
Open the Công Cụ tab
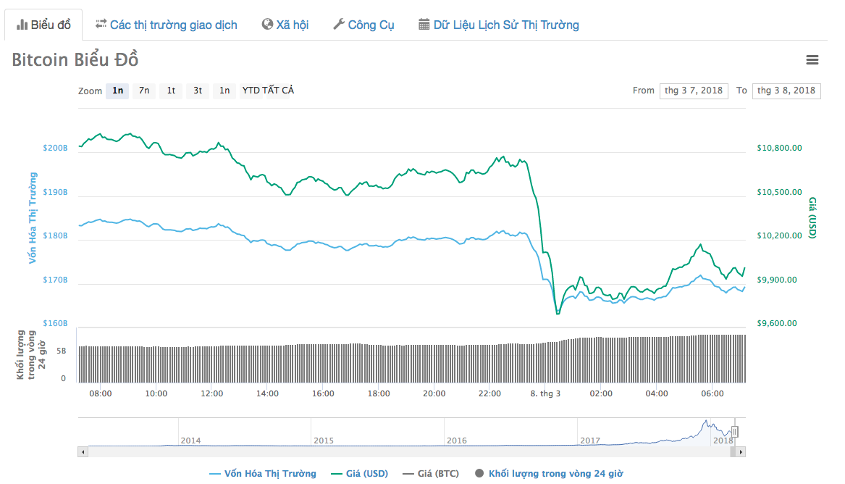pos(363,25)
